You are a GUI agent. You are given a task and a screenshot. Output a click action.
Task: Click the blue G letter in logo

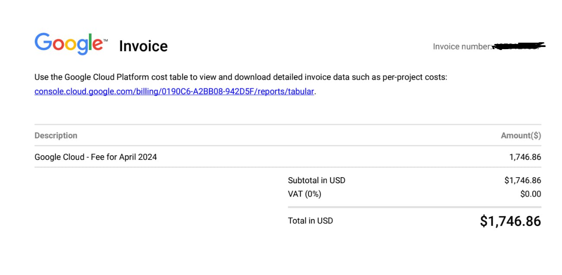[x=43, y=42]
